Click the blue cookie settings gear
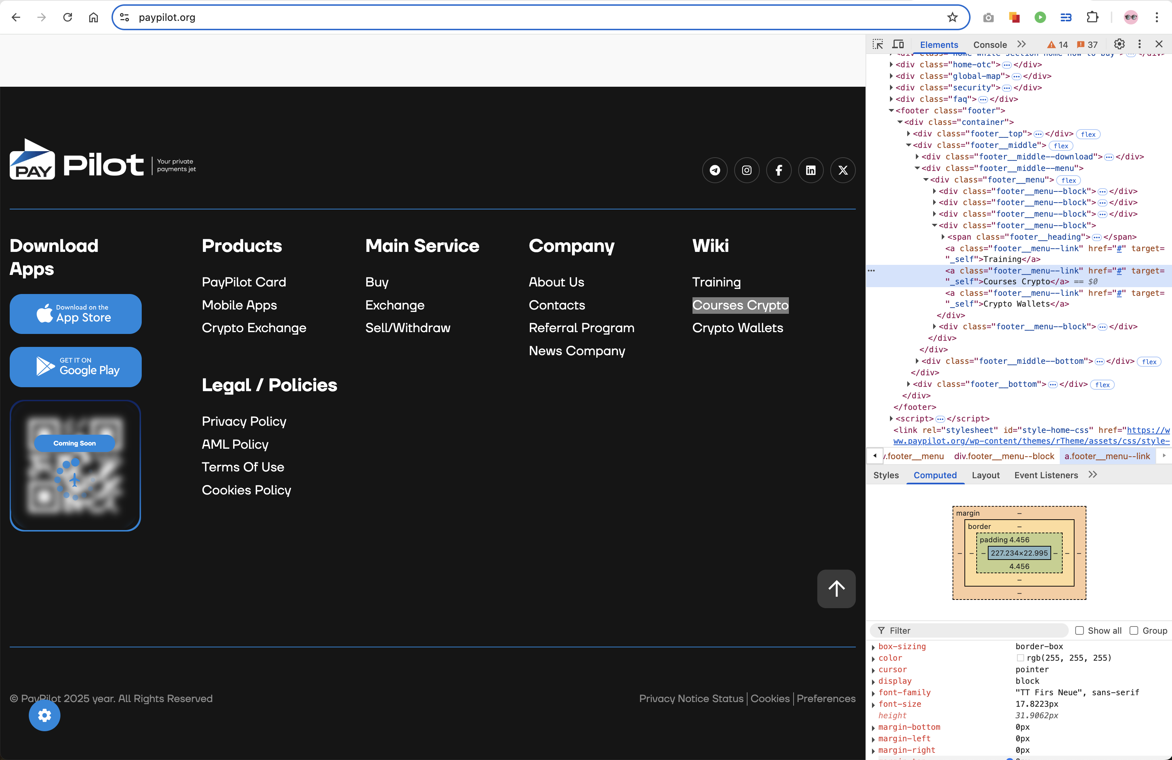 44,715
